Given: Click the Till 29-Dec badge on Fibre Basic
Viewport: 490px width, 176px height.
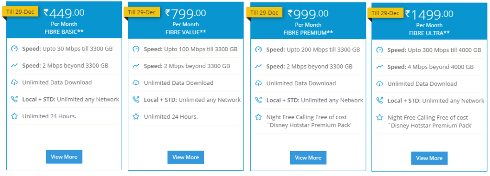Looking at the screenshot, I should tap(20, 12).
